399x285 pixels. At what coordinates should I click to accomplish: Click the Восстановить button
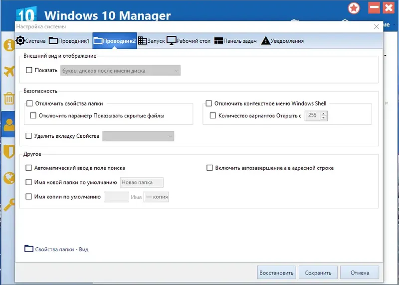pyautogui.click(x=277, y=273)
